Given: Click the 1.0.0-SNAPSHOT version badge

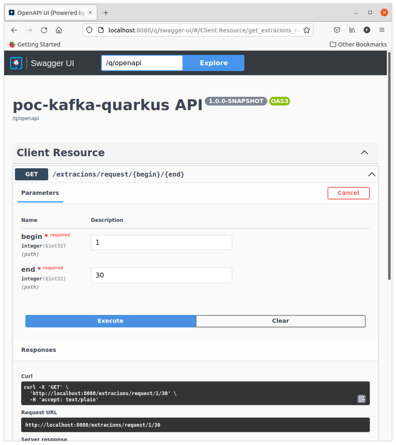Looking at the screenshot, I should [x=236, y=101].
